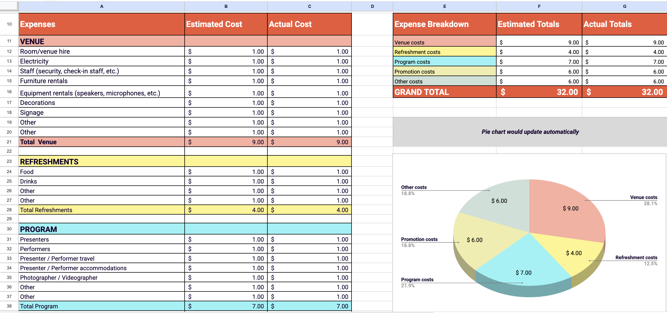Click the 'Estimated Cost' header cell
667x313 pixels.
click(x=226, y=24)
